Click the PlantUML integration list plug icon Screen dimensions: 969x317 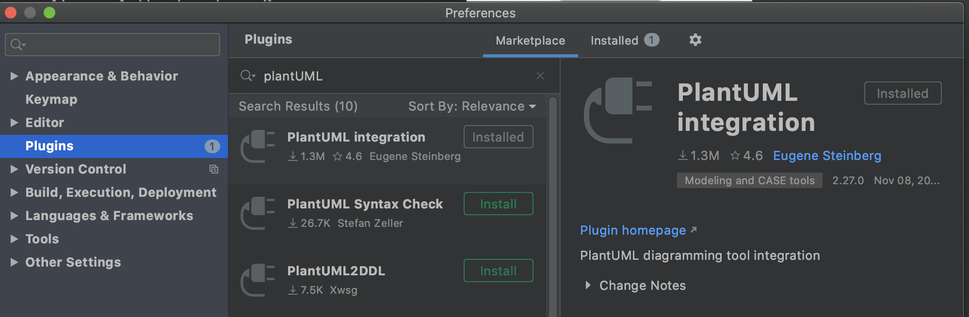[258, 146]
